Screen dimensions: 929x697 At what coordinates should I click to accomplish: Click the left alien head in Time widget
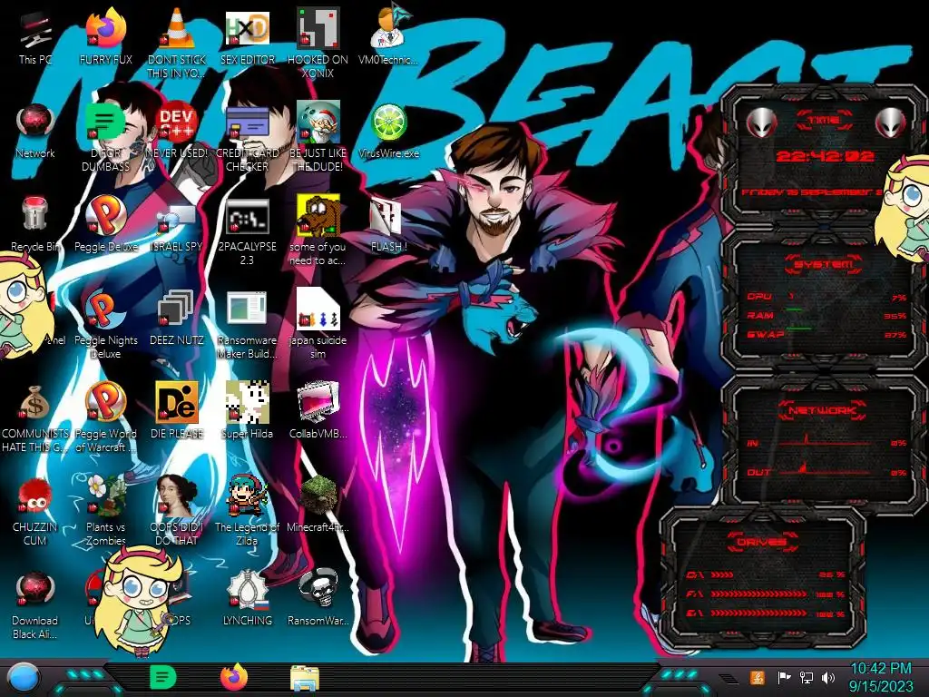762,123
